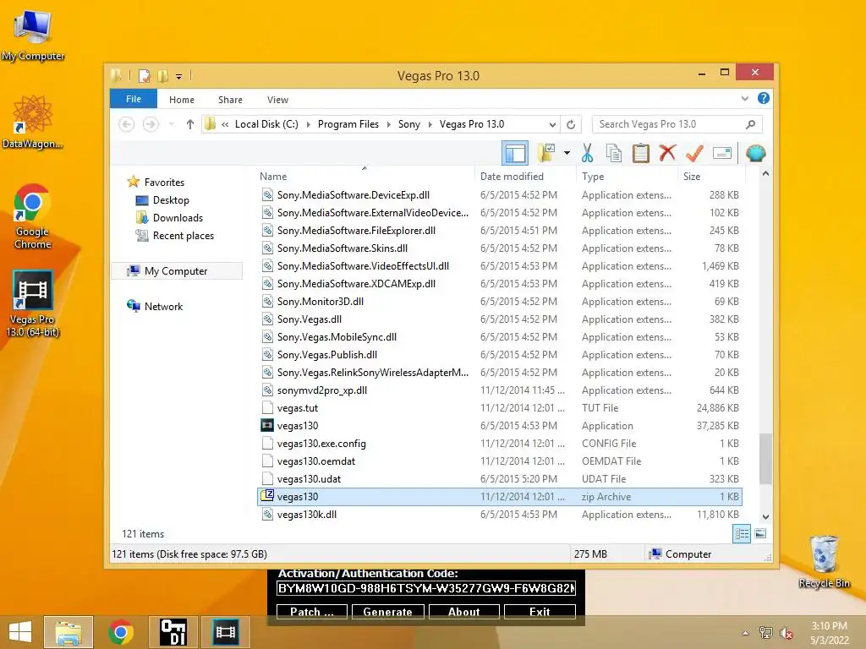The height and width of the screenshot is (649, 866).
Task: Click the Copy toolbar icon
Action: (614, 153)
